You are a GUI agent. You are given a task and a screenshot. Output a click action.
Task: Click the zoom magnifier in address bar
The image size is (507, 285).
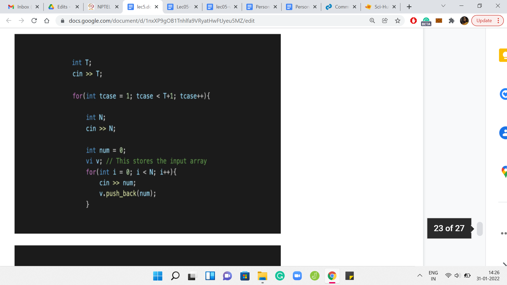(372, 21)
